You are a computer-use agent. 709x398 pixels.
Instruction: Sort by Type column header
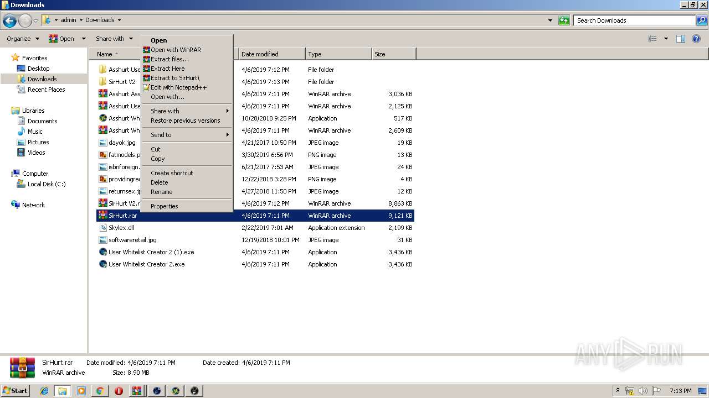click(x=338, y=54)
